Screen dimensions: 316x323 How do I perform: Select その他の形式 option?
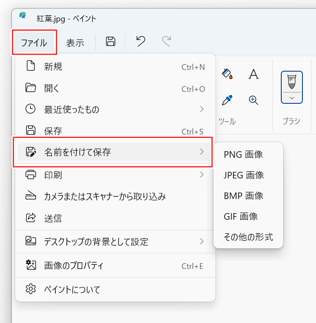click(248, 237)
